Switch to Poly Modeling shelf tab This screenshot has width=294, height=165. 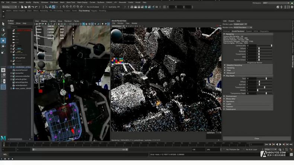[84, 11]
